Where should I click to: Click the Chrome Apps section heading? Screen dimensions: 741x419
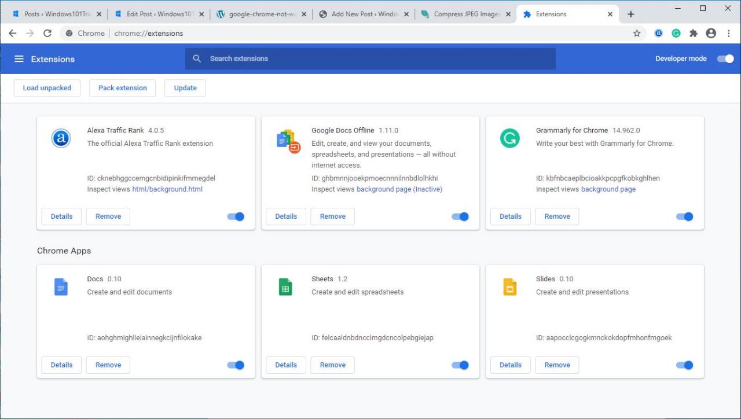point(64,251)
